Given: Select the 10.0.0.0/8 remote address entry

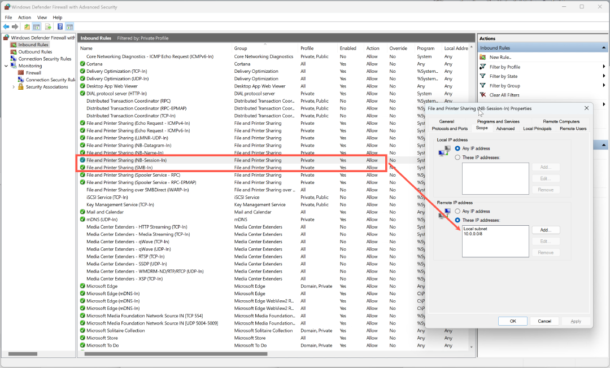Looking at the screenshot, I should point(472,234).
